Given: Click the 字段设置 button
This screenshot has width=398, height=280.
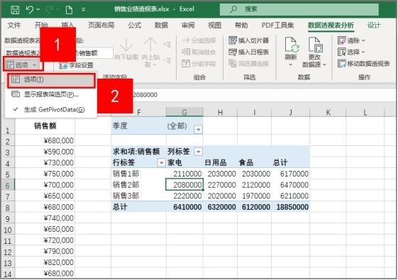Looking at the screenshot, I should coord(77,65).
